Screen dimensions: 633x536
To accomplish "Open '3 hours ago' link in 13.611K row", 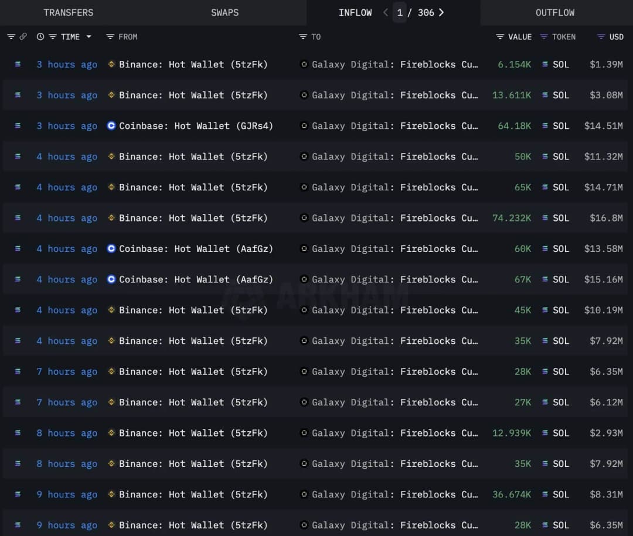I will [67, 95].
